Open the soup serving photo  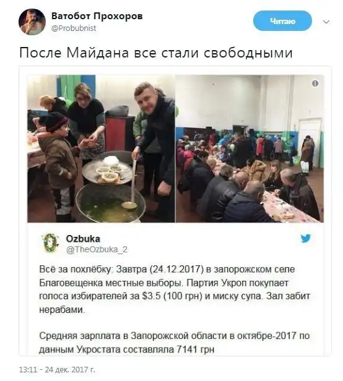(x=101, y=148)
